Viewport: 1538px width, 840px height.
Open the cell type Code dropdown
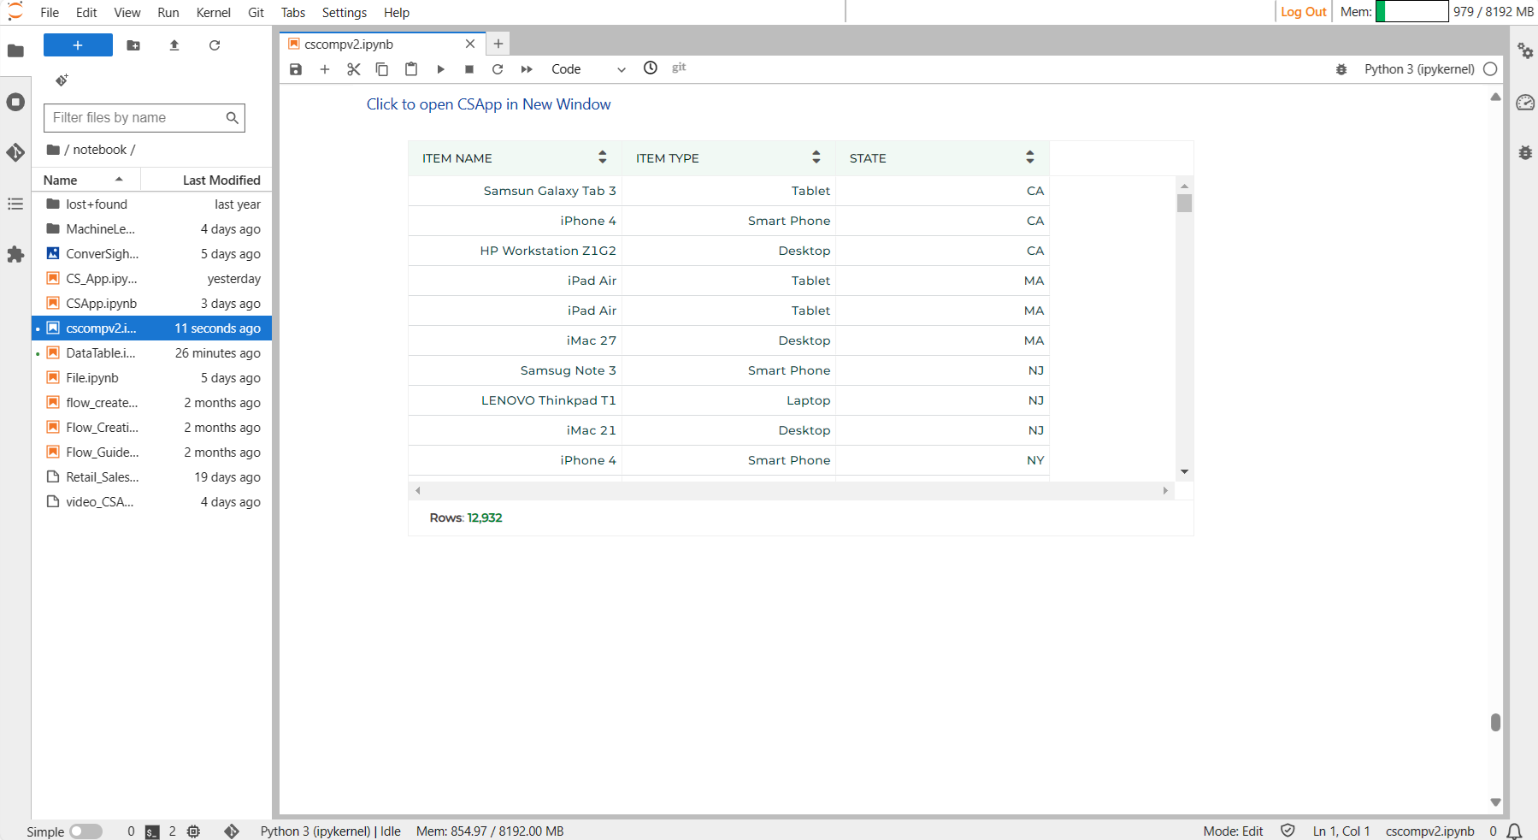[x=588, y=69]
